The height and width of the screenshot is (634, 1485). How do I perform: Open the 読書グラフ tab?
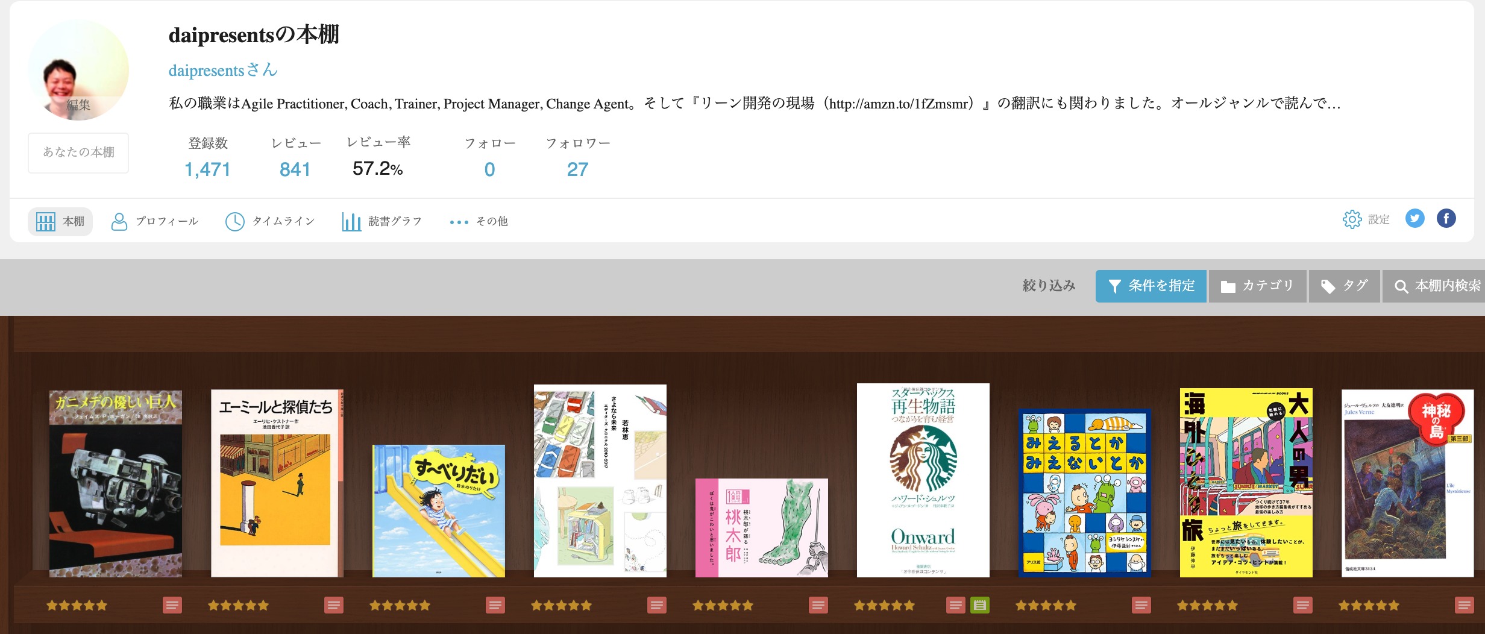pos(381,222)
